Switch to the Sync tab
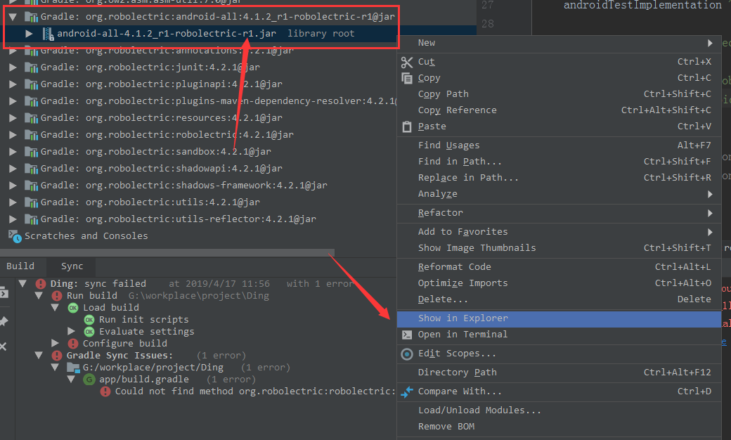Image resolution: width=731 pixels, height=440 pixels. point(72,266)
